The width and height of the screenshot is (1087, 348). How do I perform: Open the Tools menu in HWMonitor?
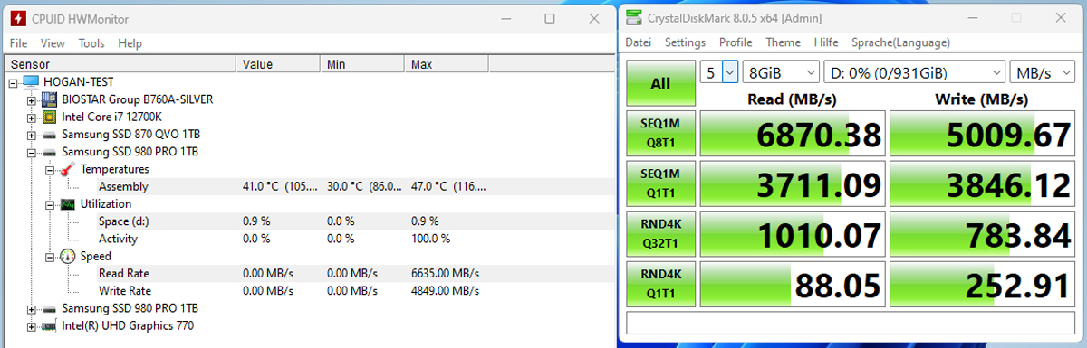(91, 43)
